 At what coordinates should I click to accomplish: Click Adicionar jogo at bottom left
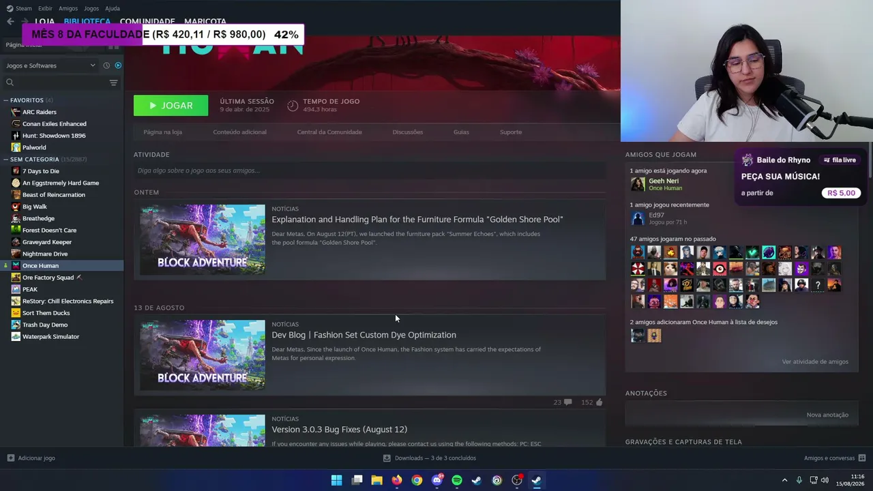(x=31, y=458)
